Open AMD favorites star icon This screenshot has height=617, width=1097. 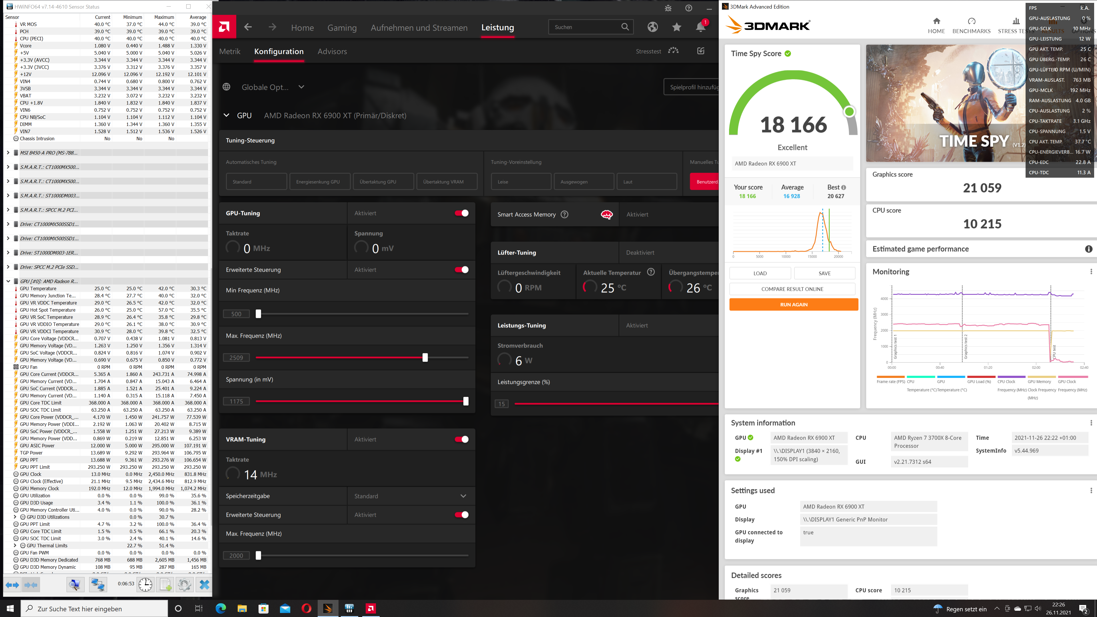point(676,27)
